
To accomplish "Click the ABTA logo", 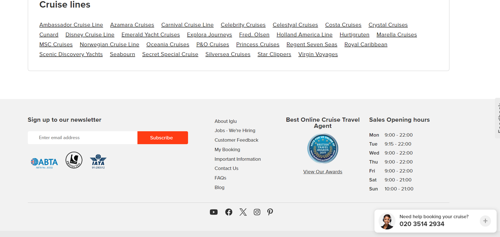I will click(x=44, y=163).
